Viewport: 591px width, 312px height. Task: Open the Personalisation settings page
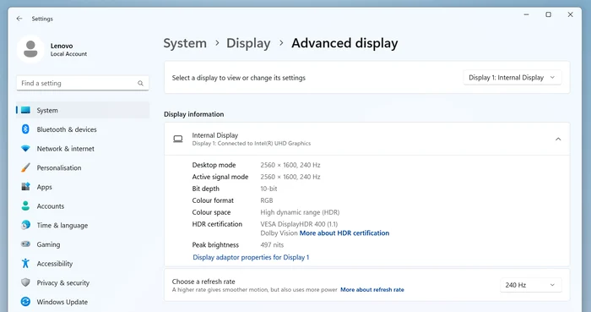pyautogui.click(x=83, y=167)
